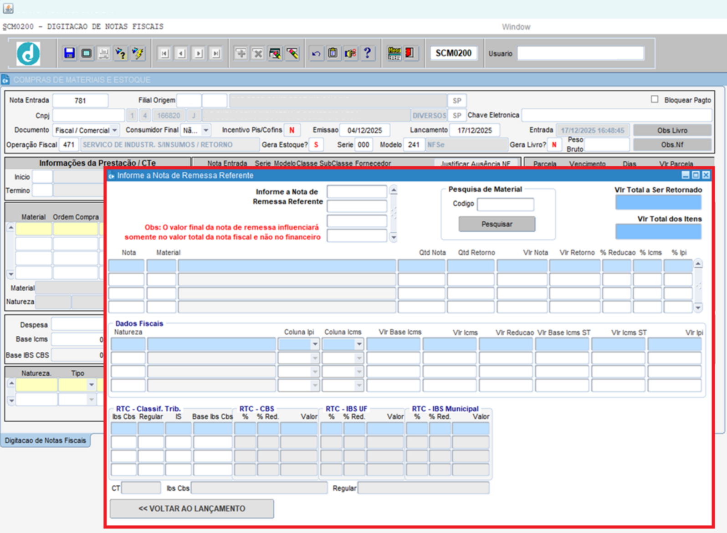This screenshot has height=533, width=727.
Task: Click the undo arrow toolbar icon
Action: pyautogui.click(x=316, y=53)
